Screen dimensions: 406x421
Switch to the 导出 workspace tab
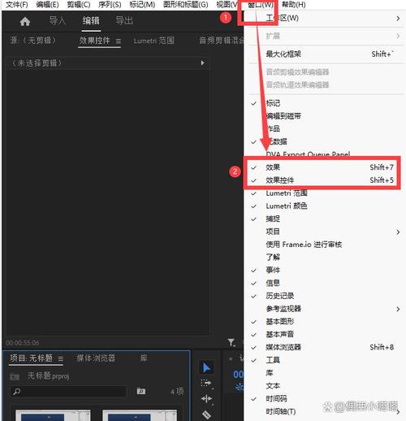click(124, 20)
